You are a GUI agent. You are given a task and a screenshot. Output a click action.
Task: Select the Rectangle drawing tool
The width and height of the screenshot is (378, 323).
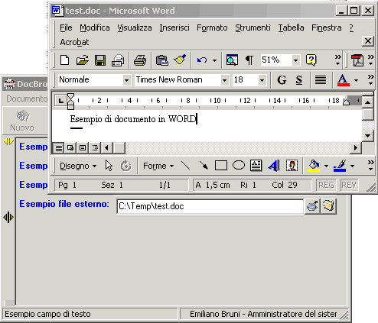(221, 166)
